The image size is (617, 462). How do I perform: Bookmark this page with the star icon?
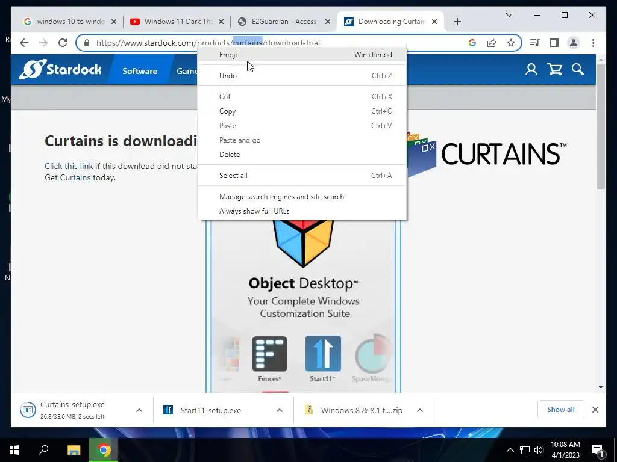(x=511, y=43)
